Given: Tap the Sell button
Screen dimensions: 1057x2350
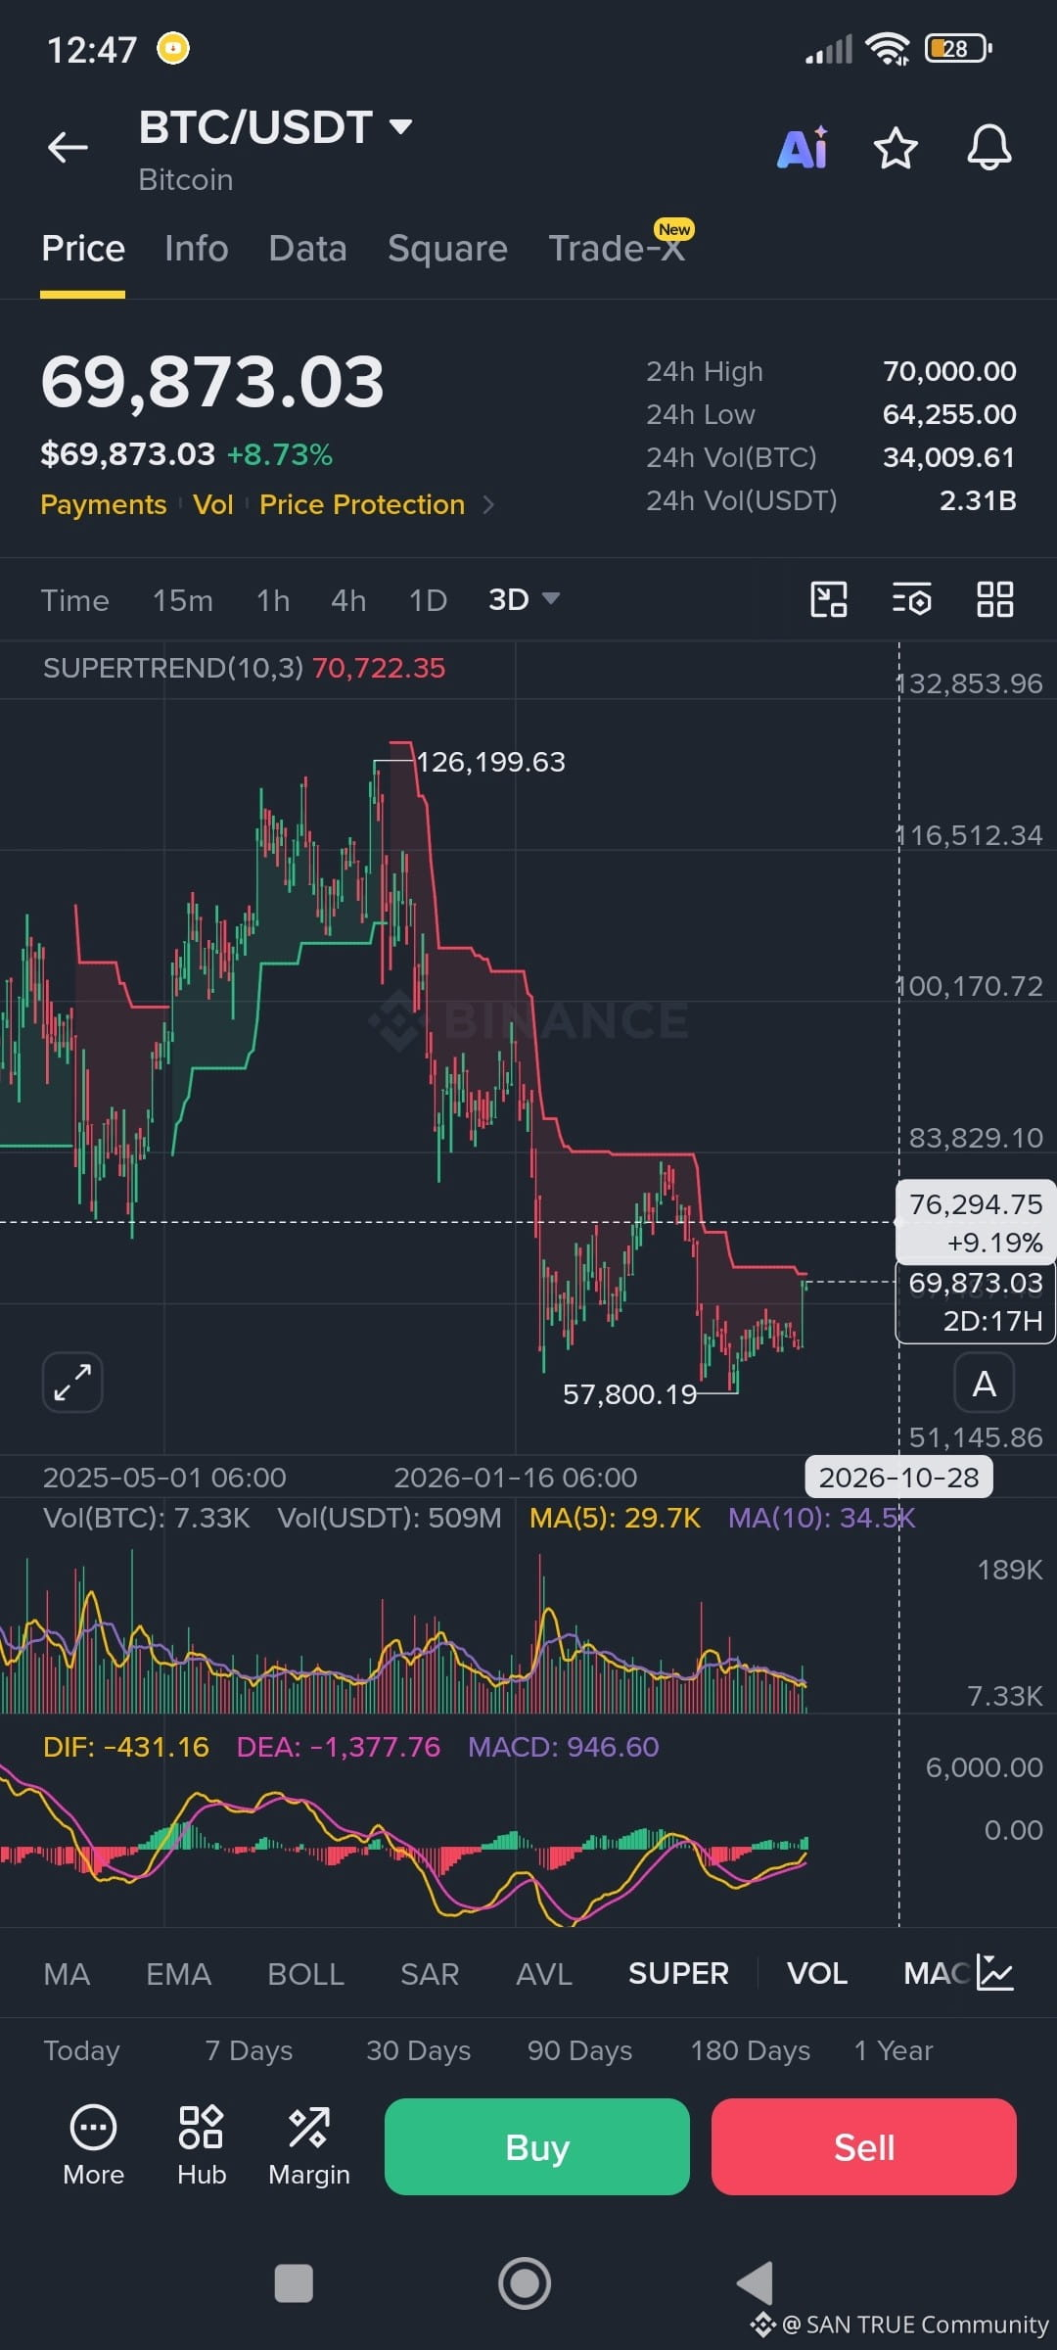Looking at the screenshot, I should click(864, 2146).
